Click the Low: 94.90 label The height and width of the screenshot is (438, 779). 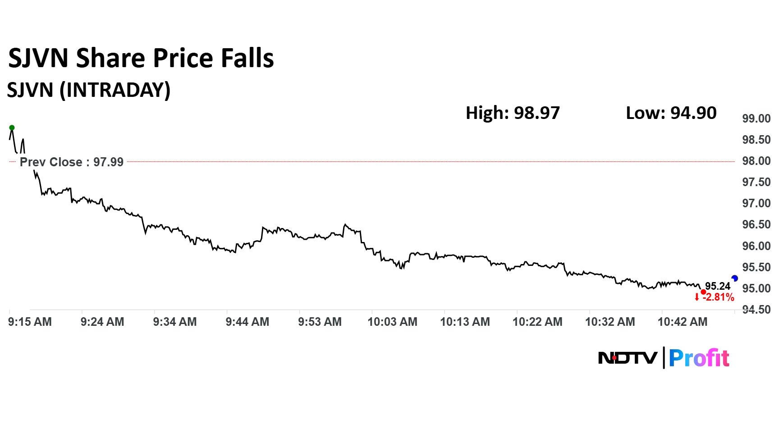click(671, 113)
